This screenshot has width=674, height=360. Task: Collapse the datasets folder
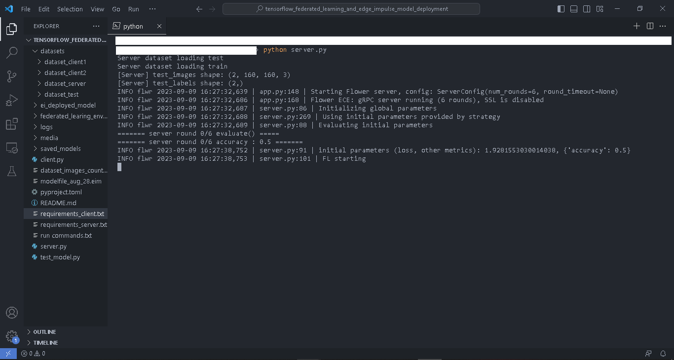[x=66, y=51]
